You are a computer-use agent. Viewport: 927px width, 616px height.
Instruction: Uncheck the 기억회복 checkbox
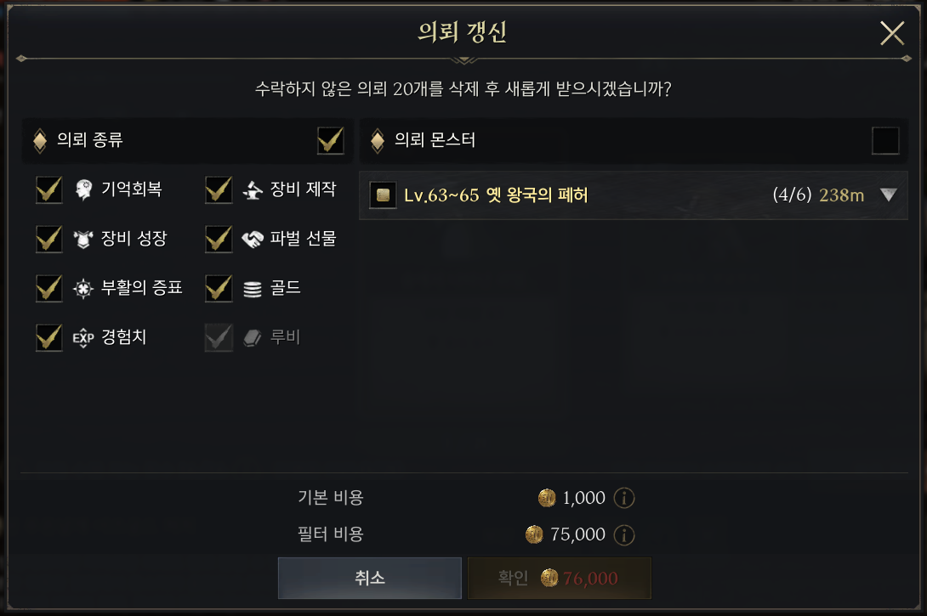(x=48, y=190)
